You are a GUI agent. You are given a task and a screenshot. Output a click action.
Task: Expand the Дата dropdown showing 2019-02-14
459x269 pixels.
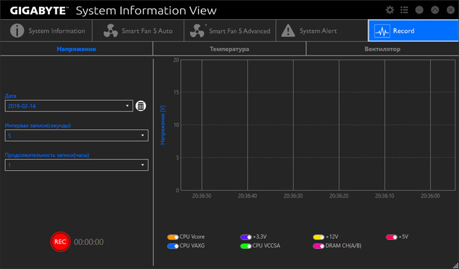pos(69,106)
